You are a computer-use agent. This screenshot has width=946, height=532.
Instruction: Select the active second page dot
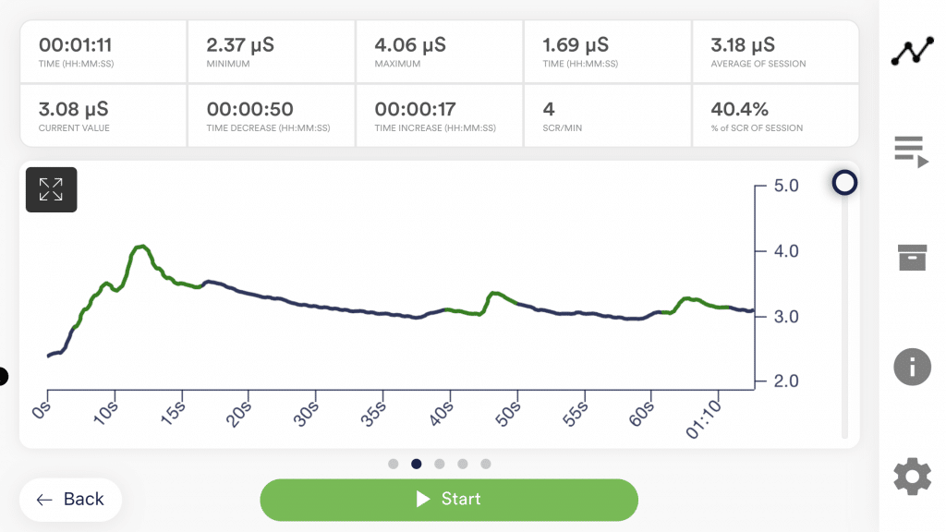(x=417, y=464)
